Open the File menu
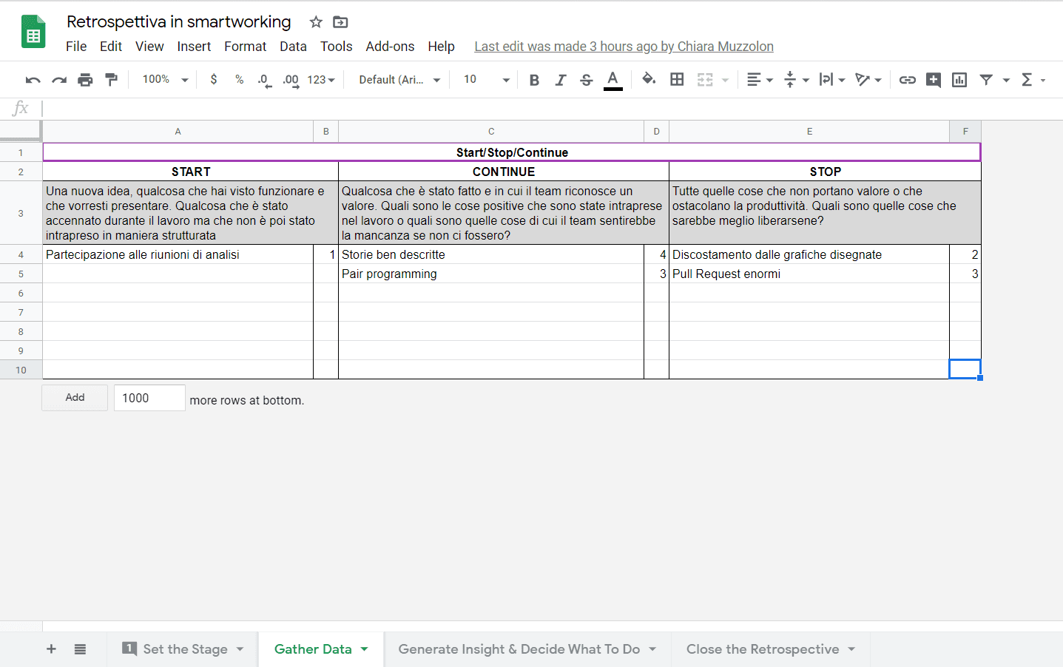The image size is (1063, 667). pos(76,47)
